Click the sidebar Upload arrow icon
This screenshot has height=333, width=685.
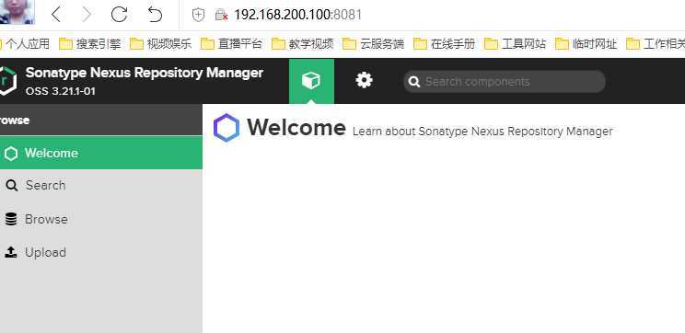(11, 252)
